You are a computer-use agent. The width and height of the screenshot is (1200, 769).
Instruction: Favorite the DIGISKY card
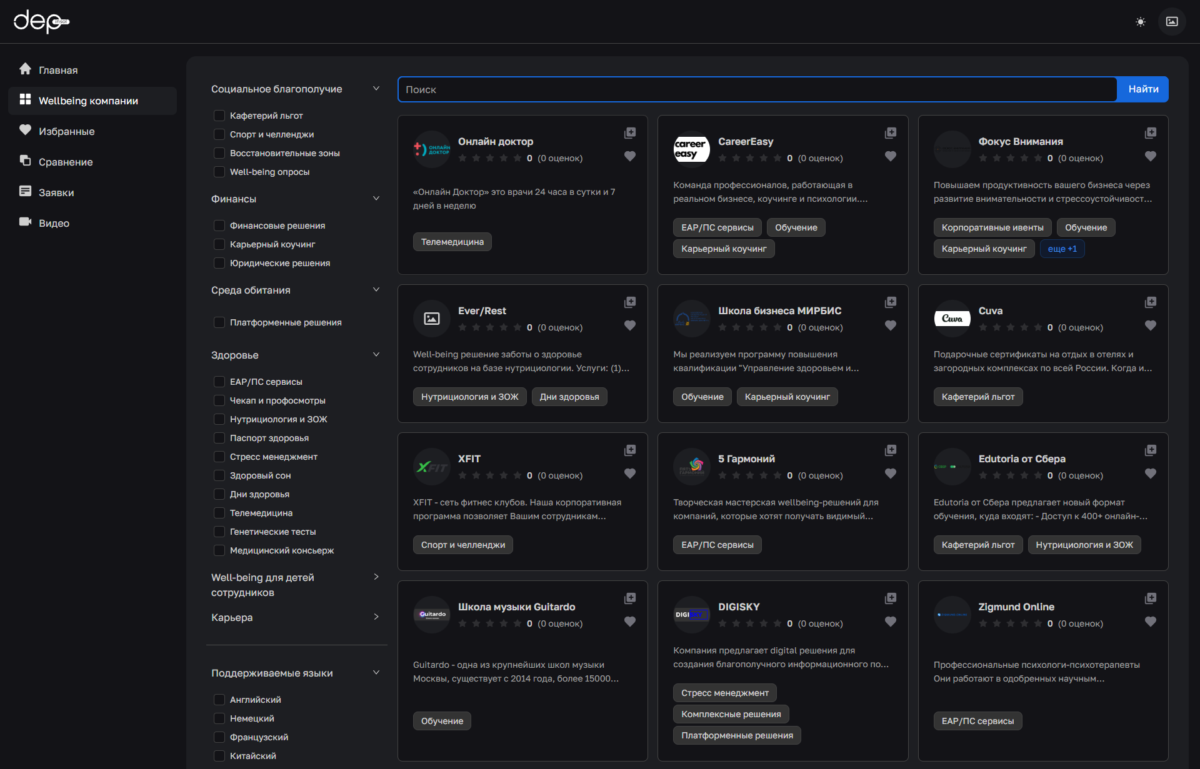[891, 622]
